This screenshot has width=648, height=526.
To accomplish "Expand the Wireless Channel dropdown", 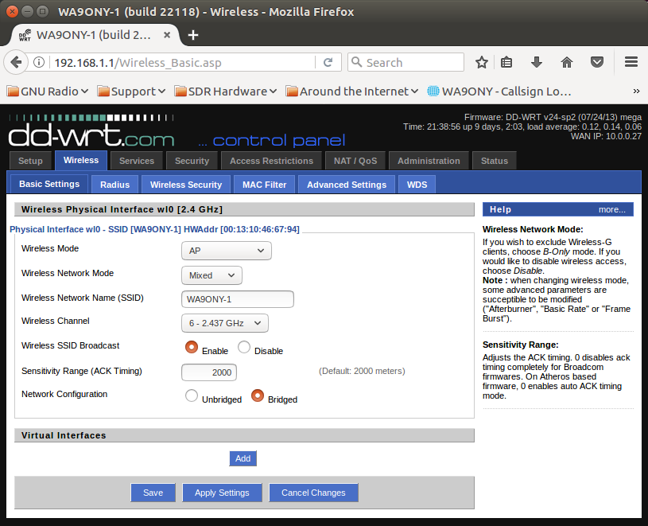I will 225,323.
